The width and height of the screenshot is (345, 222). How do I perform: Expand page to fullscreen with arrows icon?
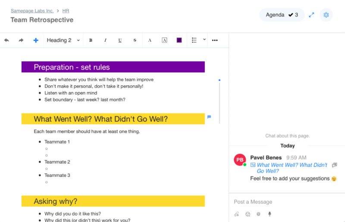click(x=311, y=15)
